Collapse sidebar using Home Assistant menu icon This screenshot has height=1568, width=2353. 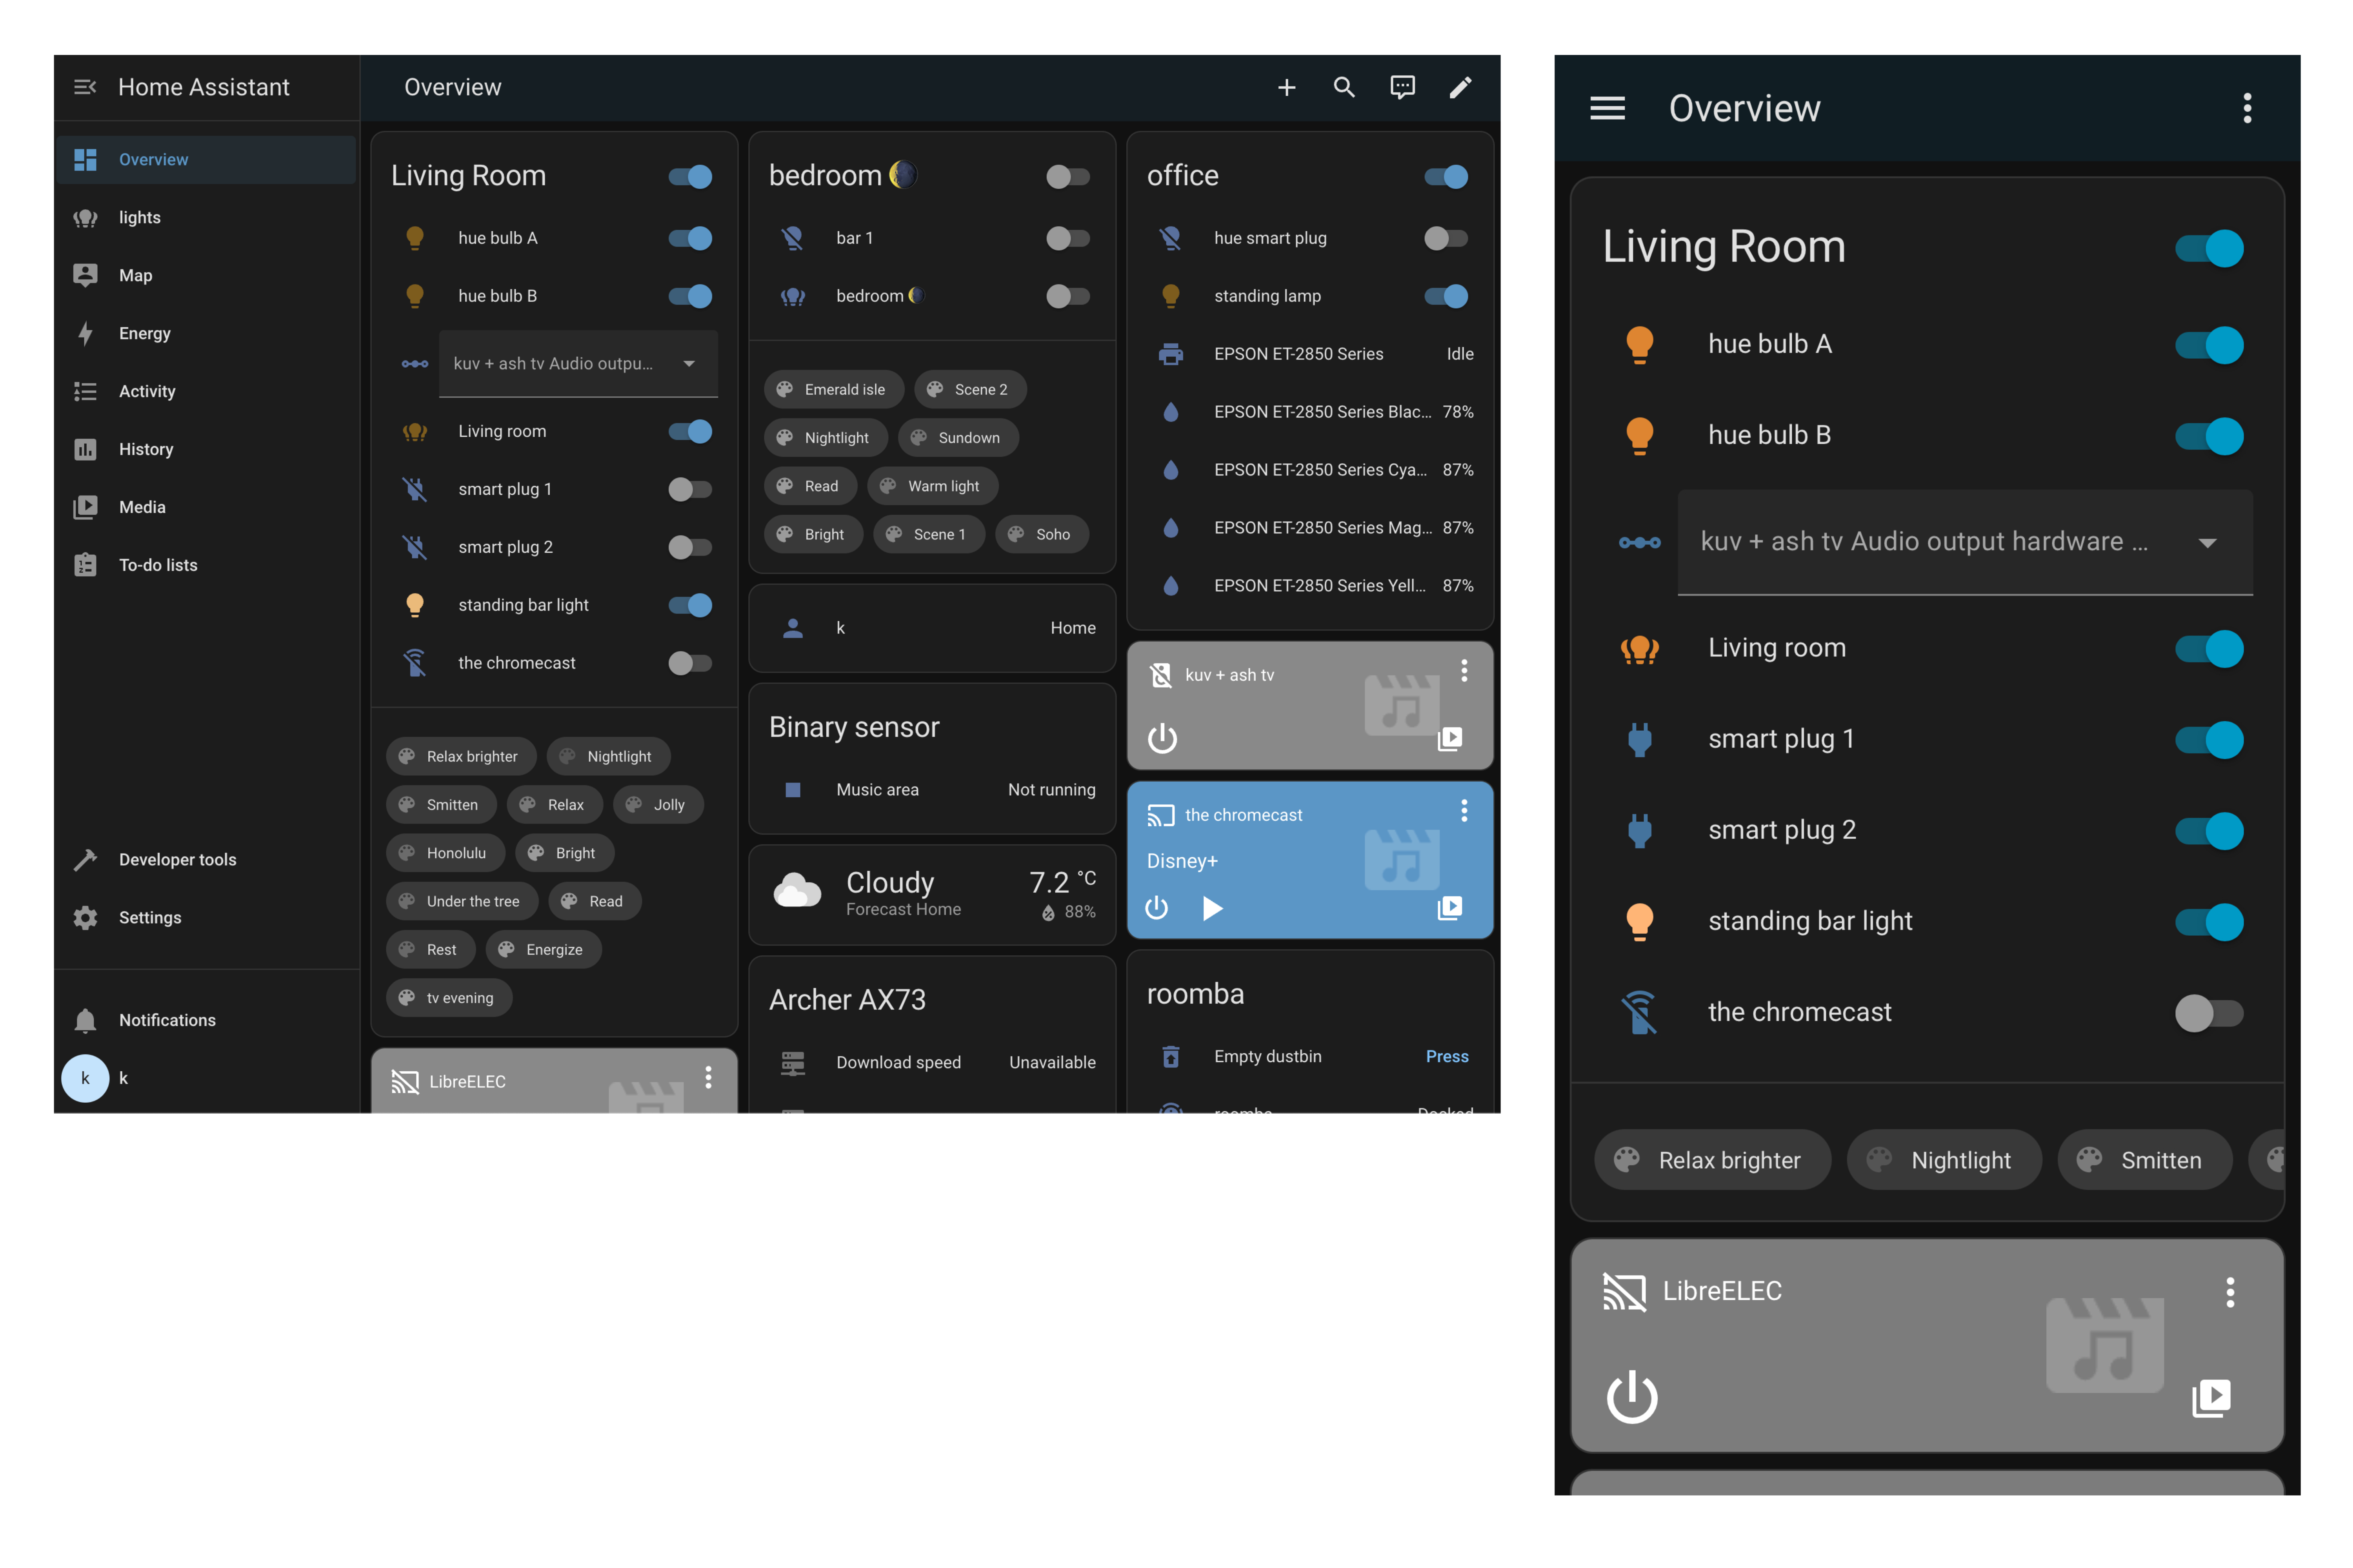tap(85, 88)
